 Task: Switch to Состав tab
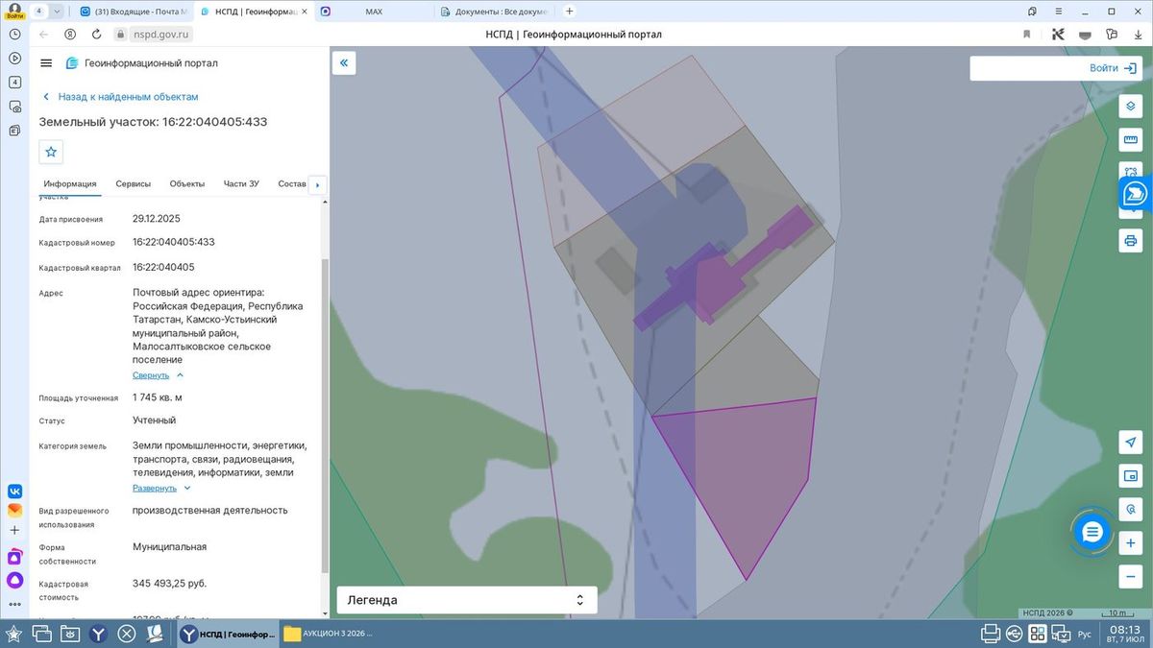click(292, 183)
